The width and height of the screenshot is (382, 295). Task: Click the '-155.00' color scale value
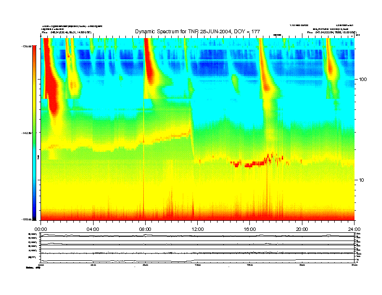point(27,219)
